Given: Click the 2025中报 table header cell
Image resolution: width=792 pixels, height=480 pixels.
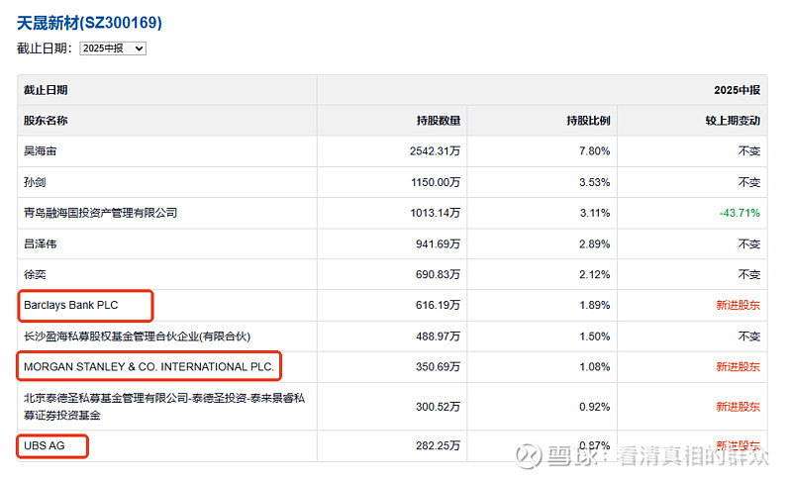Looking at the screenshot, I should click(737, 90).
